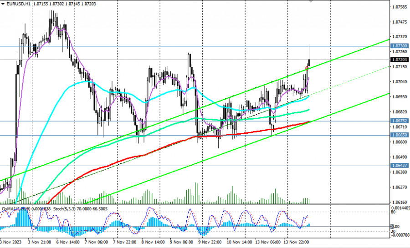Select the 1.06427 level price tag

pos(399,166)
